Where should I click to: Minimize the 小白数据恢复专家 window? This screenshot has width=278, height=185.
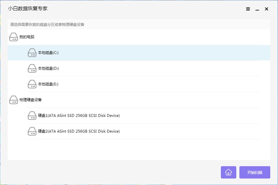coord(257,9)
